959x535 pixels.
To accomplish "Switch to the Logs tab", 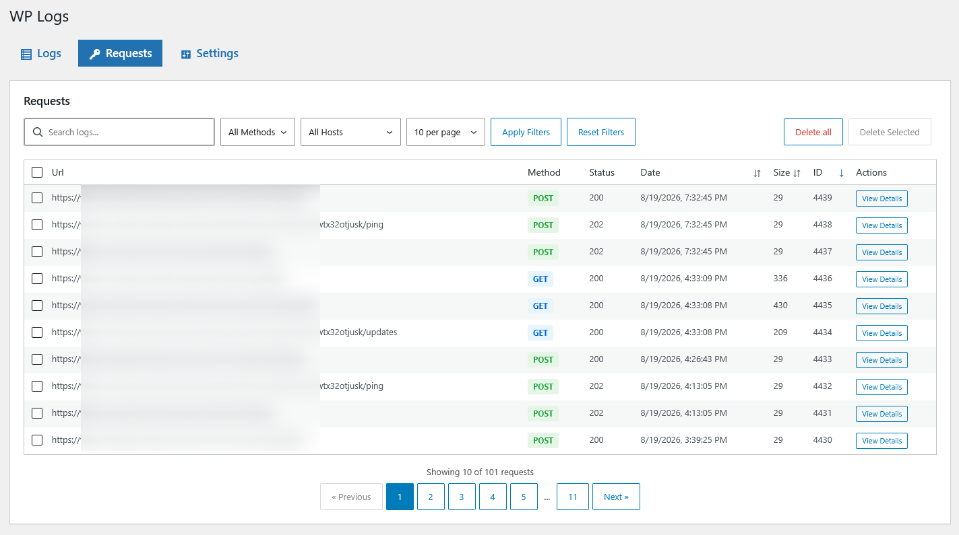I will pos(41,53).
